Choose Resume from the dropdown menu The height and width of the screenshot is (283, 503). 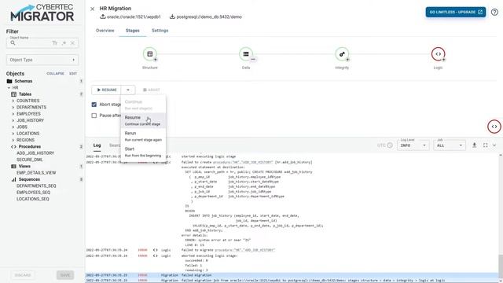tap(143, 120)
